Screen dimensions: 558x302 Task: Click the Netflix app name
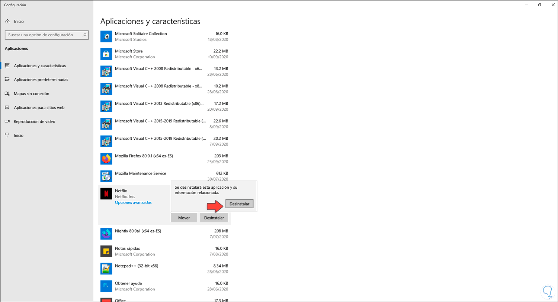[x=121, y=191]
